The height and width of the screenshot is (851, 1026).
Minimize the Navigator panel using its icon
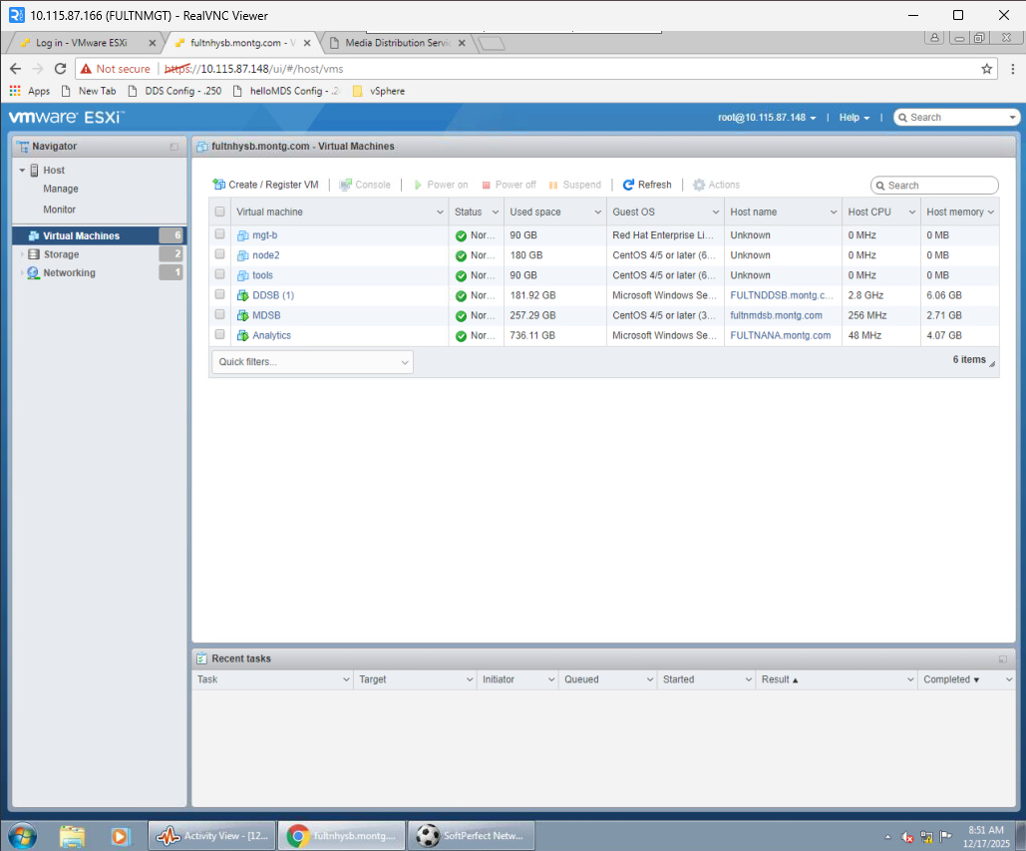tap(174, 147)
